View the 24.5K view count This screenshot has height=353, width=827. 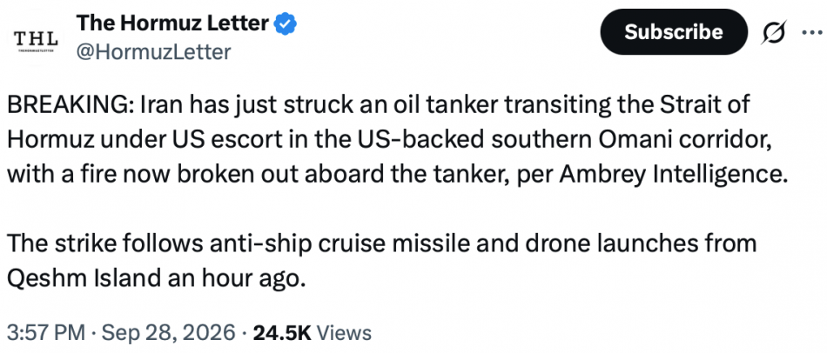tap(283, 332)
